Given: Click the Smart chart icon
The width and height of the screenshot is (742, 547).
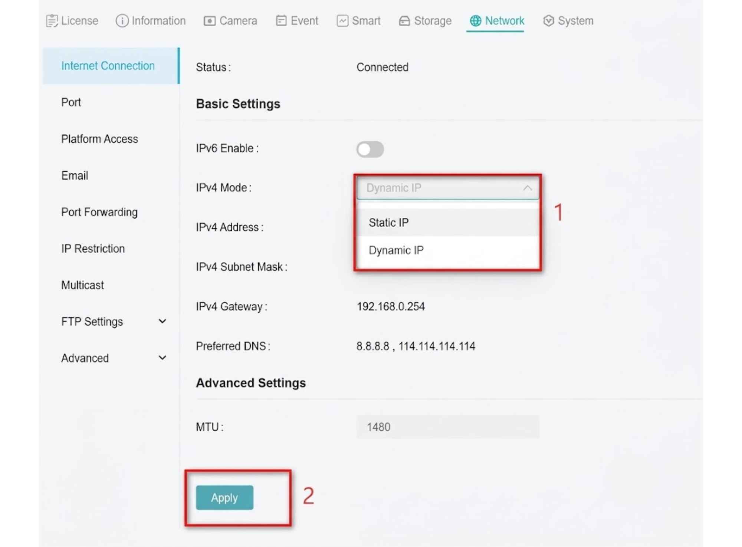Looking at the screenshot, I should pos(342,21).
